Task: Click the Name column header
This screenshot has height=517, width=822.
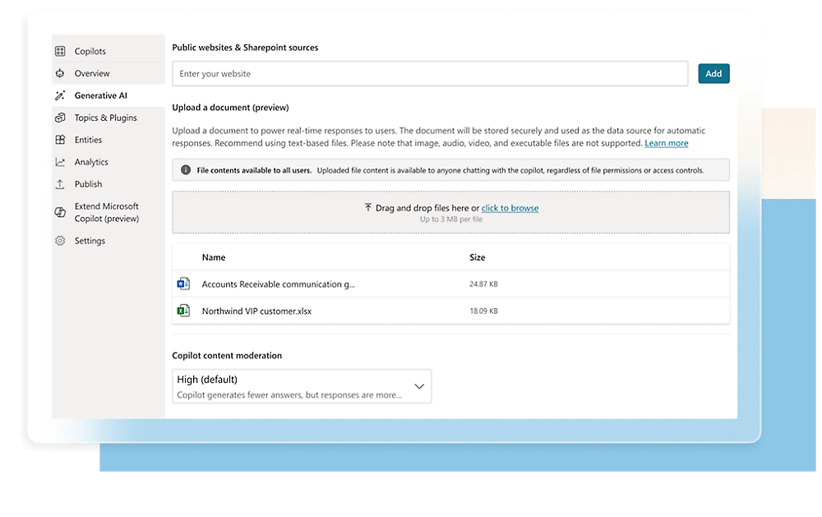Action: (214, 257)
